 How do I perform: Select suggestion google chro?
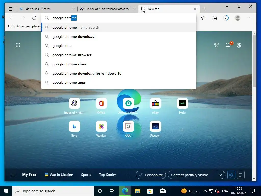(119, 46)
